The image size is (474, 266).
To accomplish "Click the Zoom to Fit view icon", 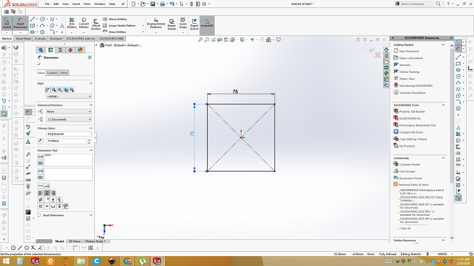I will tap(200, 39).
